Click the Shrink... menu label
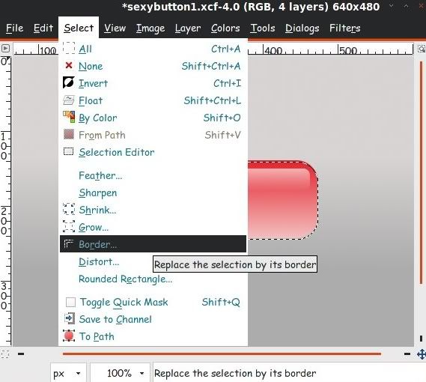This screenshot has height=382, width=426. (x=97, y=210)
